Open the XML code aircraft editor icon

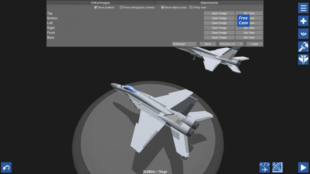point(264,168)
